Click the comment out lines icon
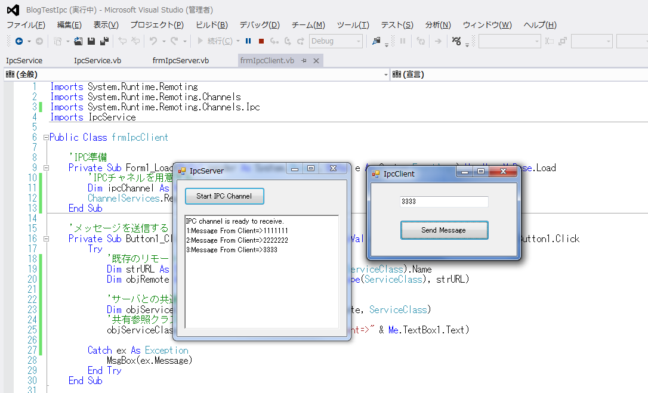Image resolution: width=648 pixels, height=393 pixels. coord(122,41)
